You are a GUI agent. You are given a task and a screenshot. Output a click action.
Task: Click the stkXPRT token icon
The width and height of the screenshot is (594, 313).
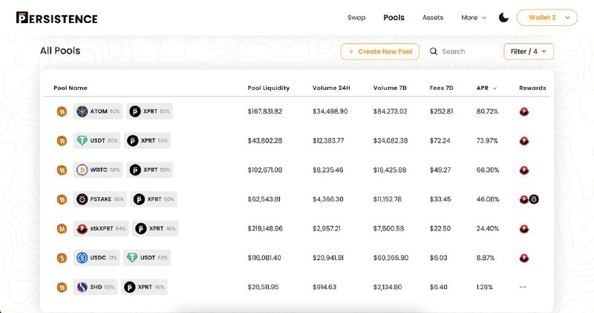coord(82,229)
